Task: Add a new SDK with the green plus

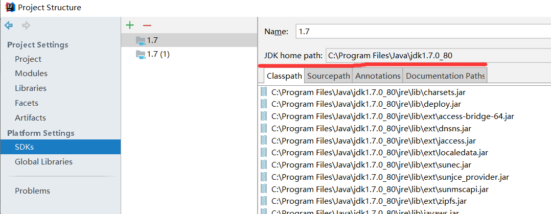Action: click(130, 26)
